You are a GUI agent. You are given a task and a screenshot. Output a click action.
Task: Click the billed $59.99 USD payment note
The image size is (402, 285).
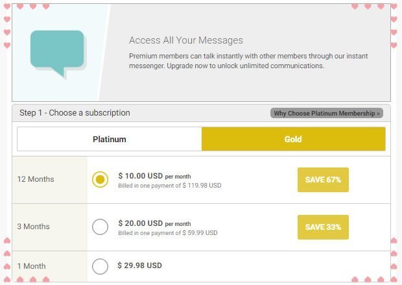point(168,233)
